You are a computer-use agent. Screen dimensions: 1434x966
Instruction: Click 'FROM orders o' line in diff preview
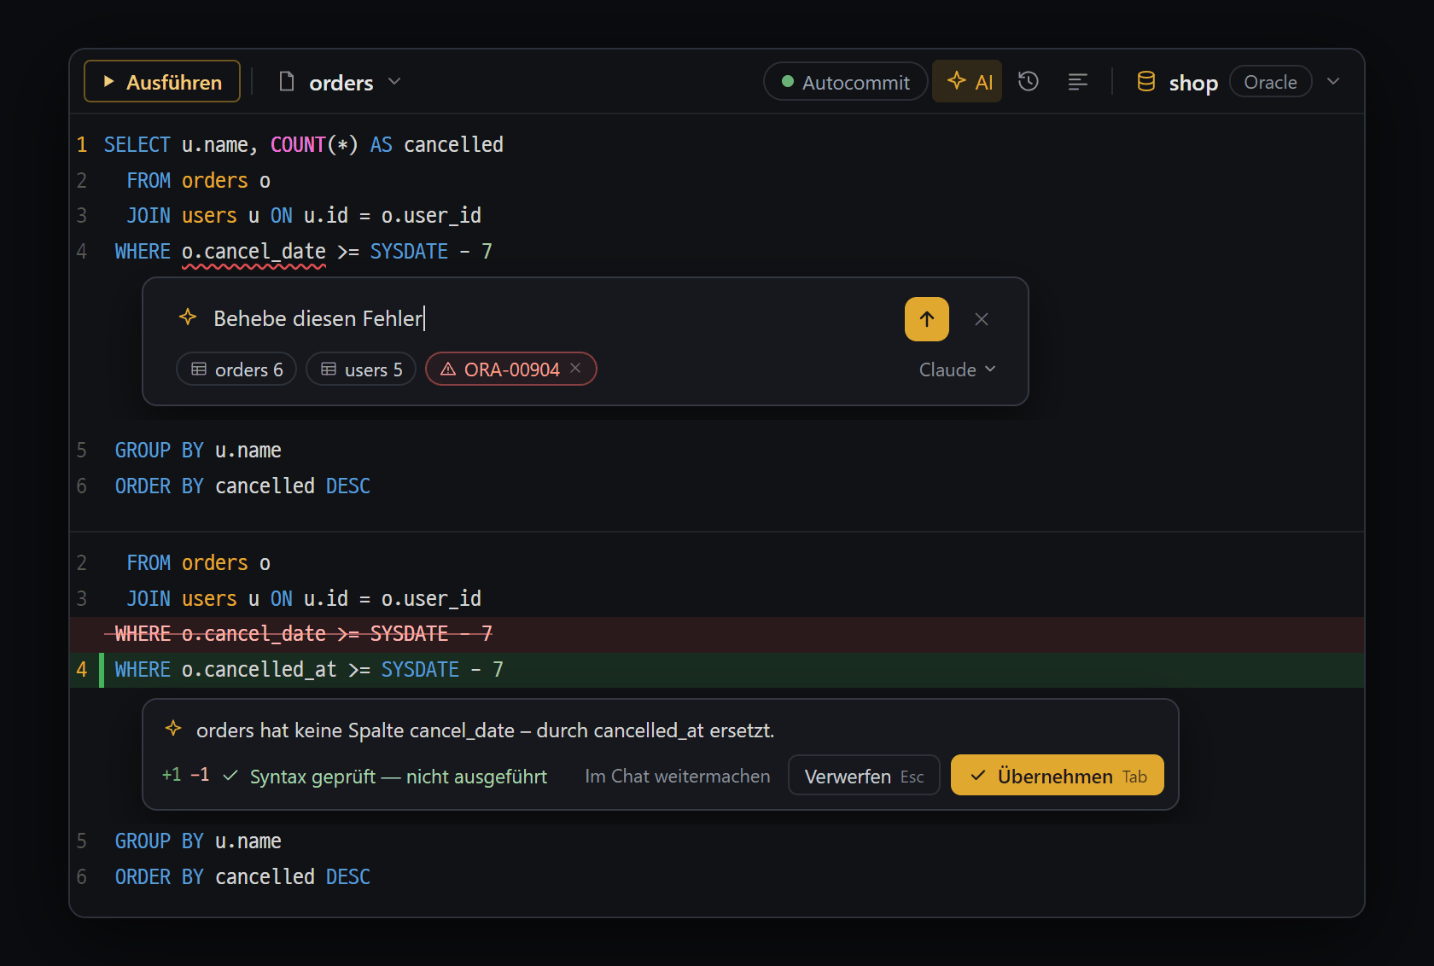point(198,563)
